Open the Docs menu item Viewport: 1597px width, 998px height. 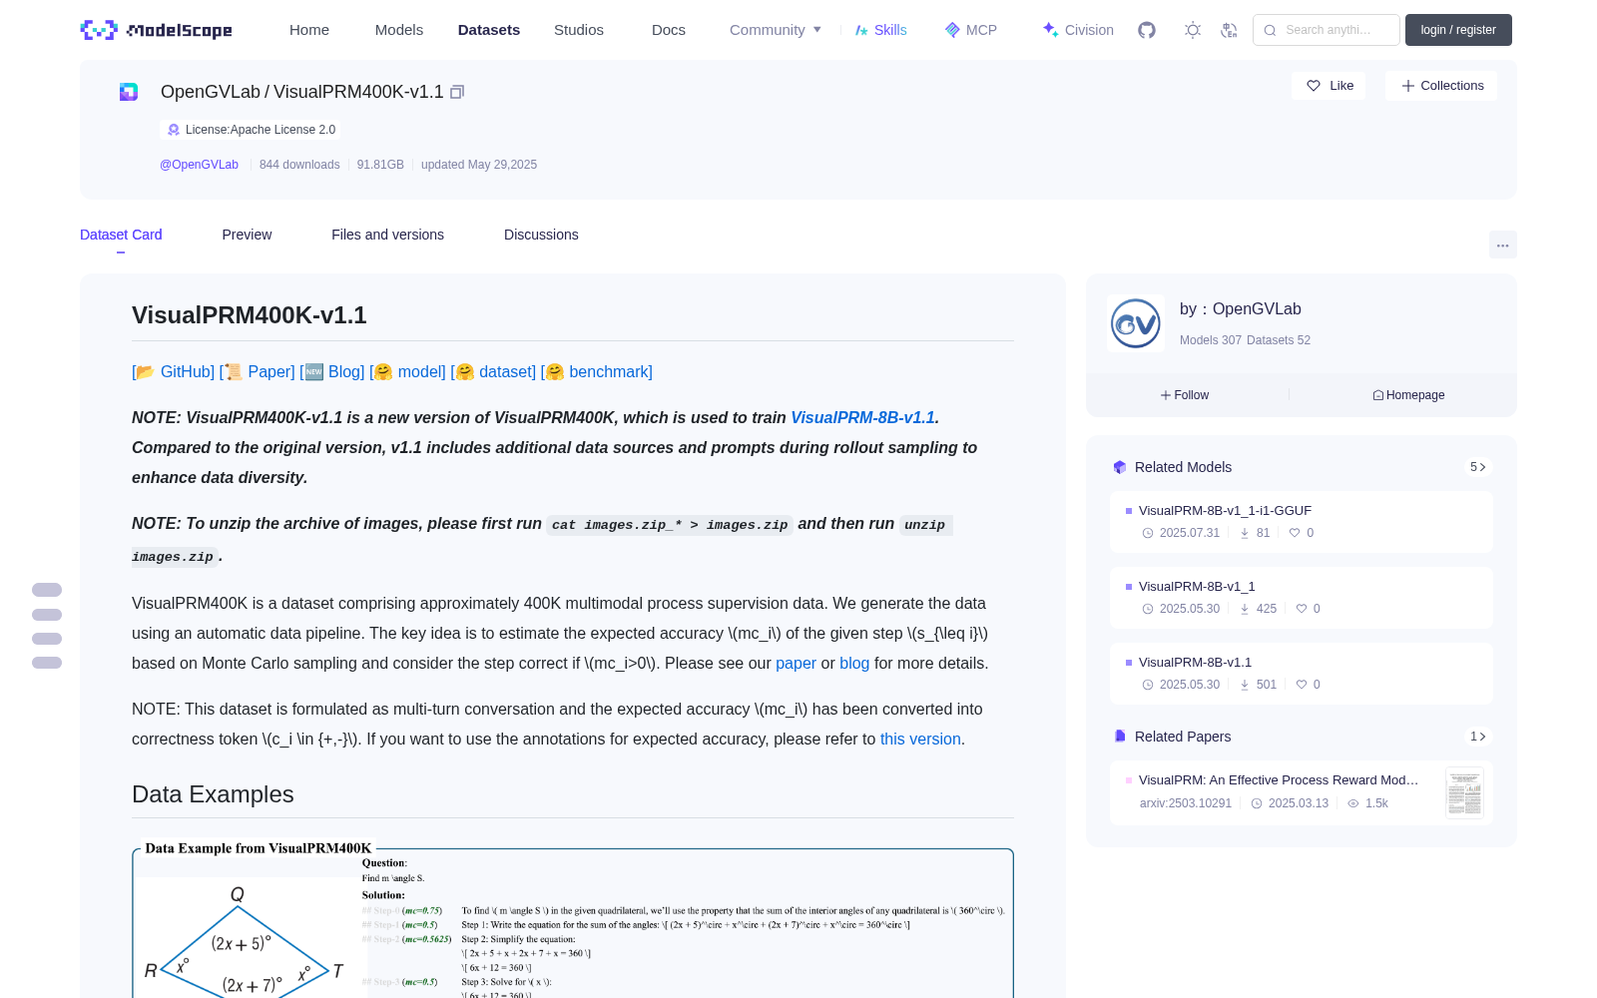[669, 30]
